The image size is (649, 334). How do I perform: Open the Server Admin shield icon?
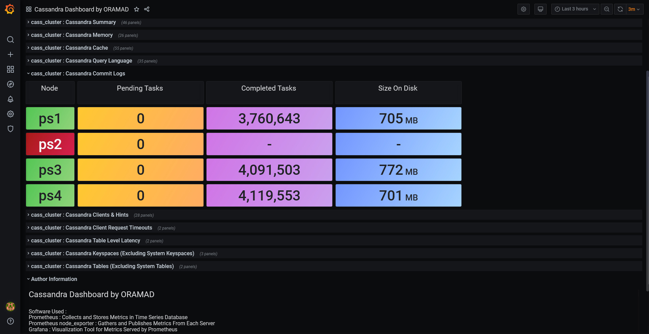point(10,129)
